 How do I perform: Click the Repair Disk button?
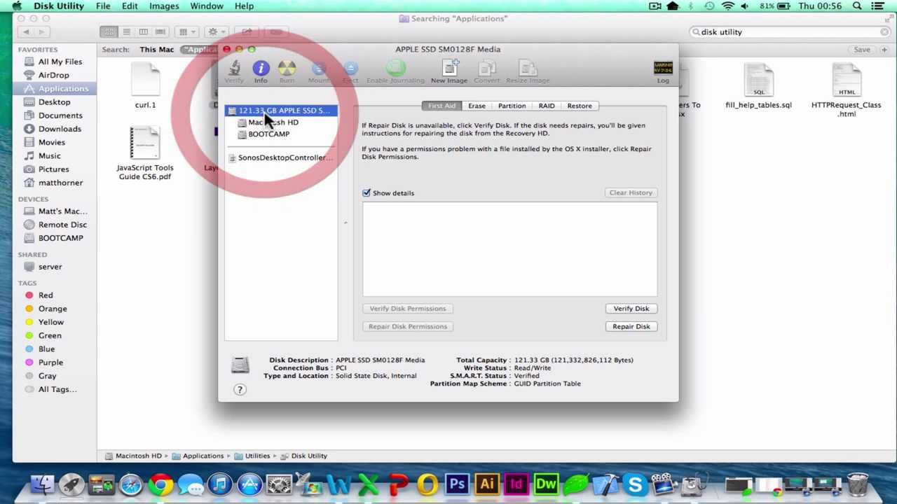631,326
